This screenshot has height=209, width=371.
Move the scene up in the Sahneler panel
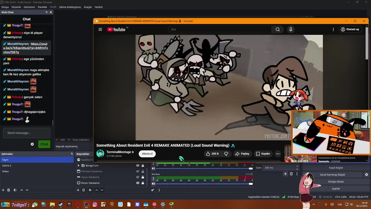coord(21,190)
